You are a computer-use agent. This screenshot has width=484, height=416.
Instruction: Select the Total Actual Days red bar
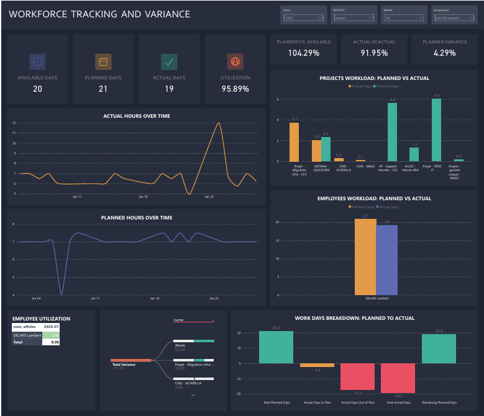coord(398,378)
